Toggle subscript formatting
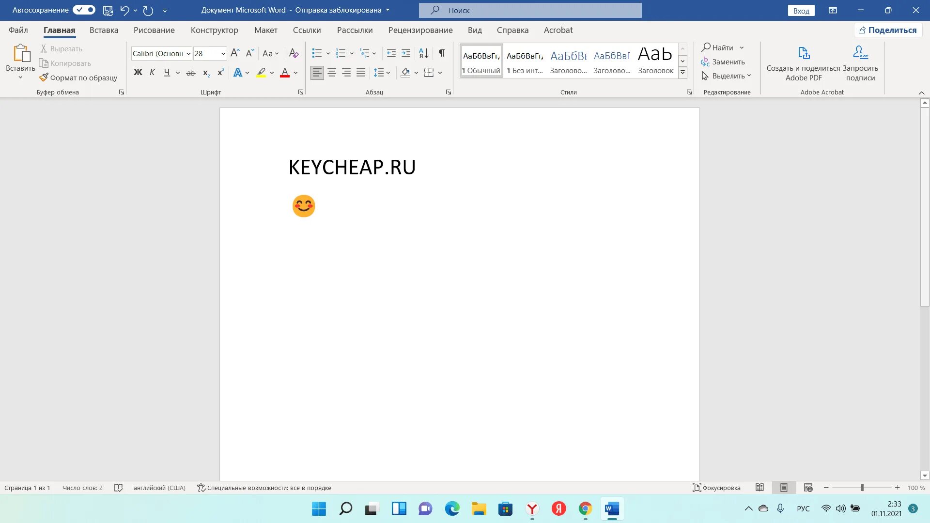 [x=206, y=73]
